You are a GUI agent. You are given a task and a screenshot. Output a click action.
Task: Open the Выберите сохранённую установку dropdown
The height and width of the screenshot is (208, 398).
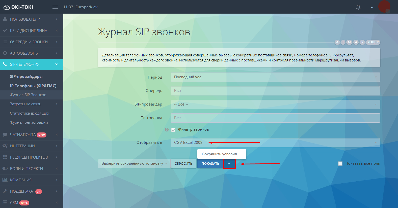pyautogui.click(x=134, y=163)
